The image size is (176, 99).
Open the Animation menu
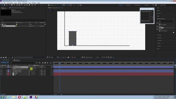click(x=25, y=3)
